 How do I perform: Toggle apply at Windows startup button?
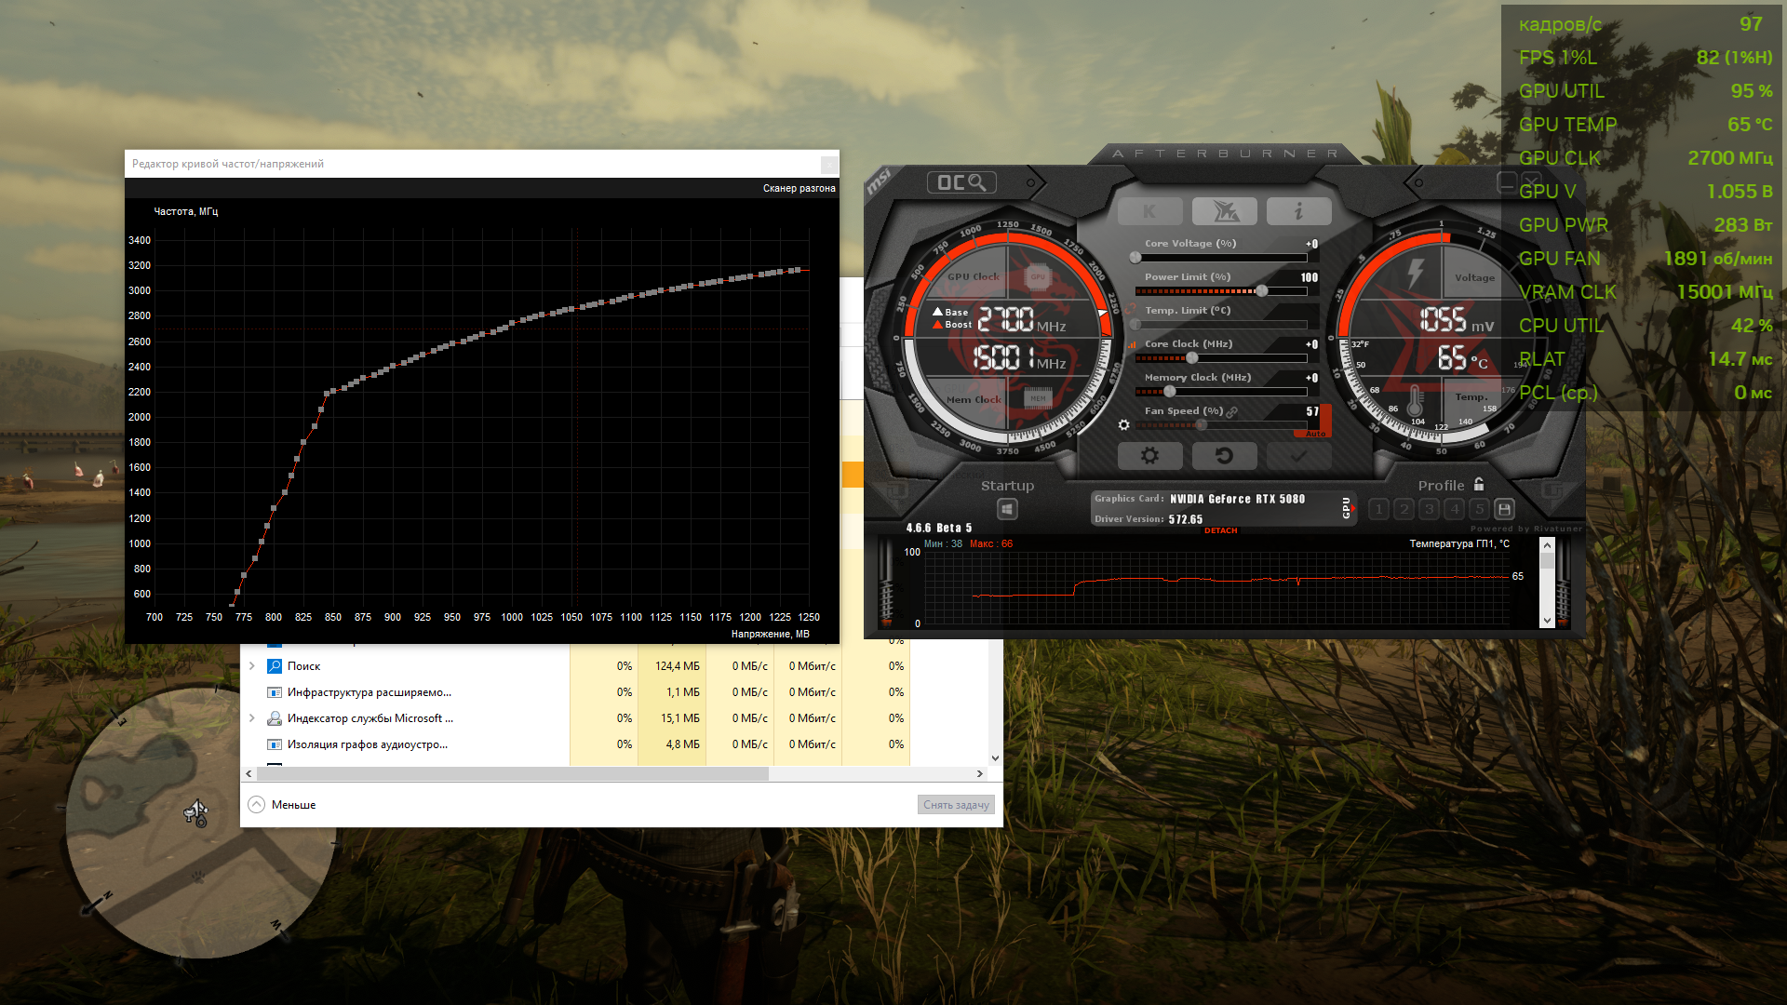(1007, 509)
